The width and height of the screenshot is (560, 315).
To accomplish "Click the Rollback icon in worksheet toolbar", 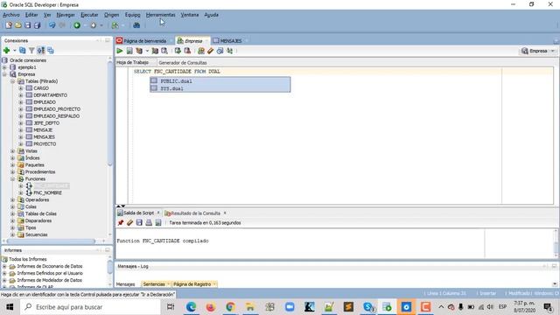I will 187,51.
